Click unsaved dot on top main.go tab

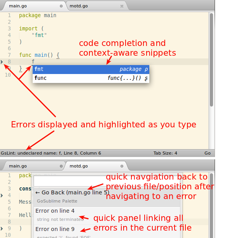coord(61,6)
